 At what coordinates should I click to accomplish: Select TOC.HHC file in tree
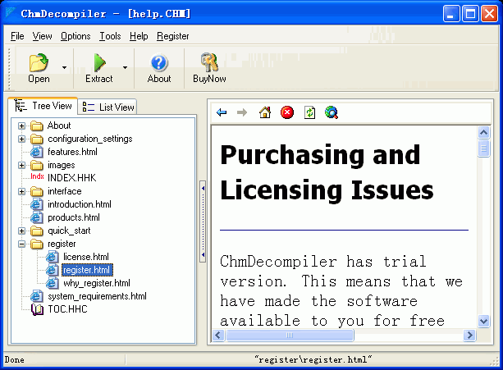click(66, 309)
